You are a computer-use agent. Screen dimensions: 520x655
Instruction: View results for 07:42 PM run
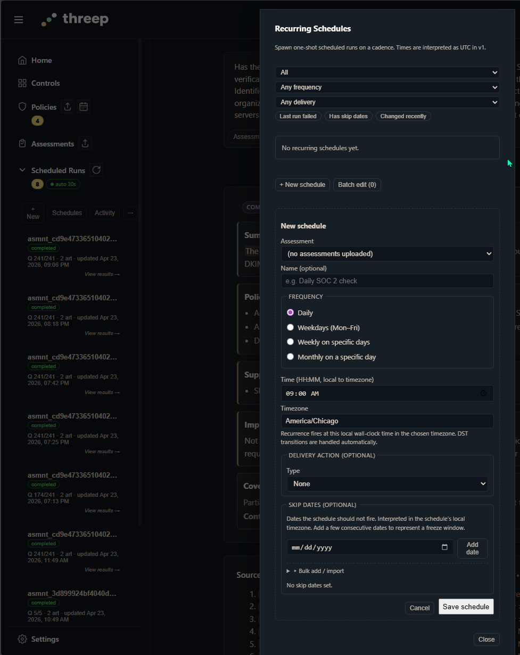click(102, 392)
